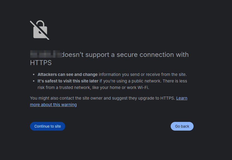Click the 'upgrade to HTTPS' phrase

tap(158, 98)
